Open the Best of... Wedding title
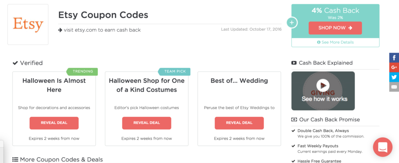The width and height of the screenshot is (399, 163). [x=239, y=81]
